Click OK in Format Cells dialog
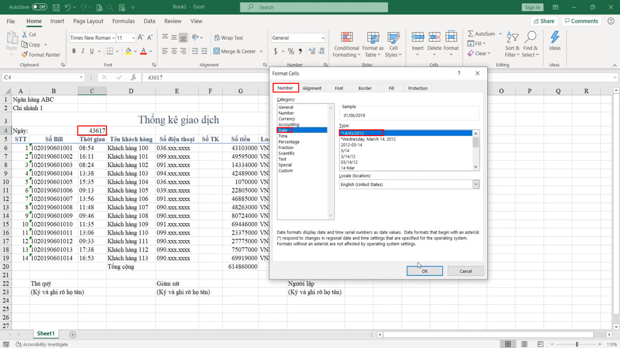620x348 pixels. [425, 271]
